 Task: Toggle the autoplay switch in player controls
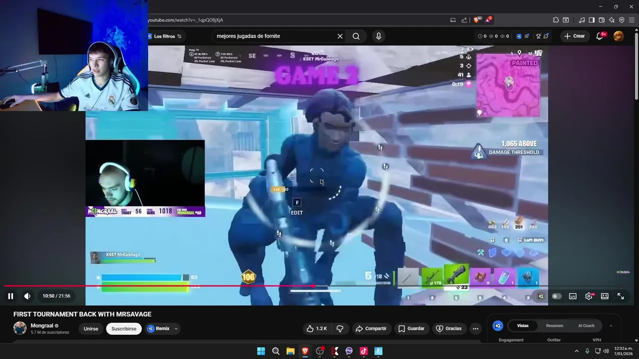tap(556, 296)
